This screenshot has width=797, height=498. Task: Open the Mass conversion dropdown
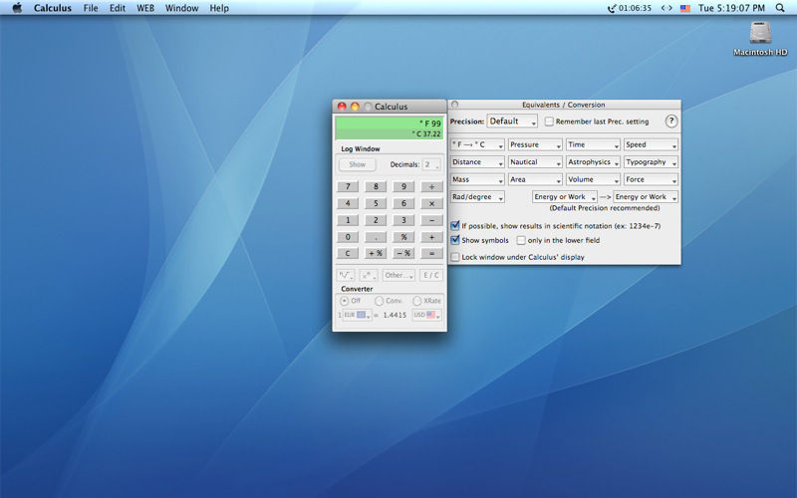477,179
